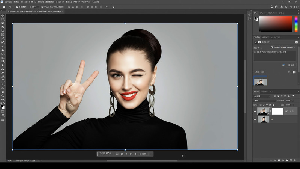300x169 pixels.
Task: Select the Eraser tool
Action: pos(3,58)
